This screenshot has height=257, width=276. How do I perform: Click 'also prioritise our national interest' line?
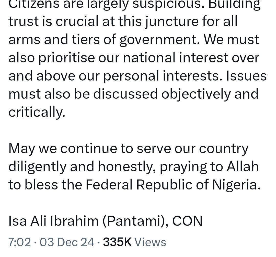pos(134,58)
